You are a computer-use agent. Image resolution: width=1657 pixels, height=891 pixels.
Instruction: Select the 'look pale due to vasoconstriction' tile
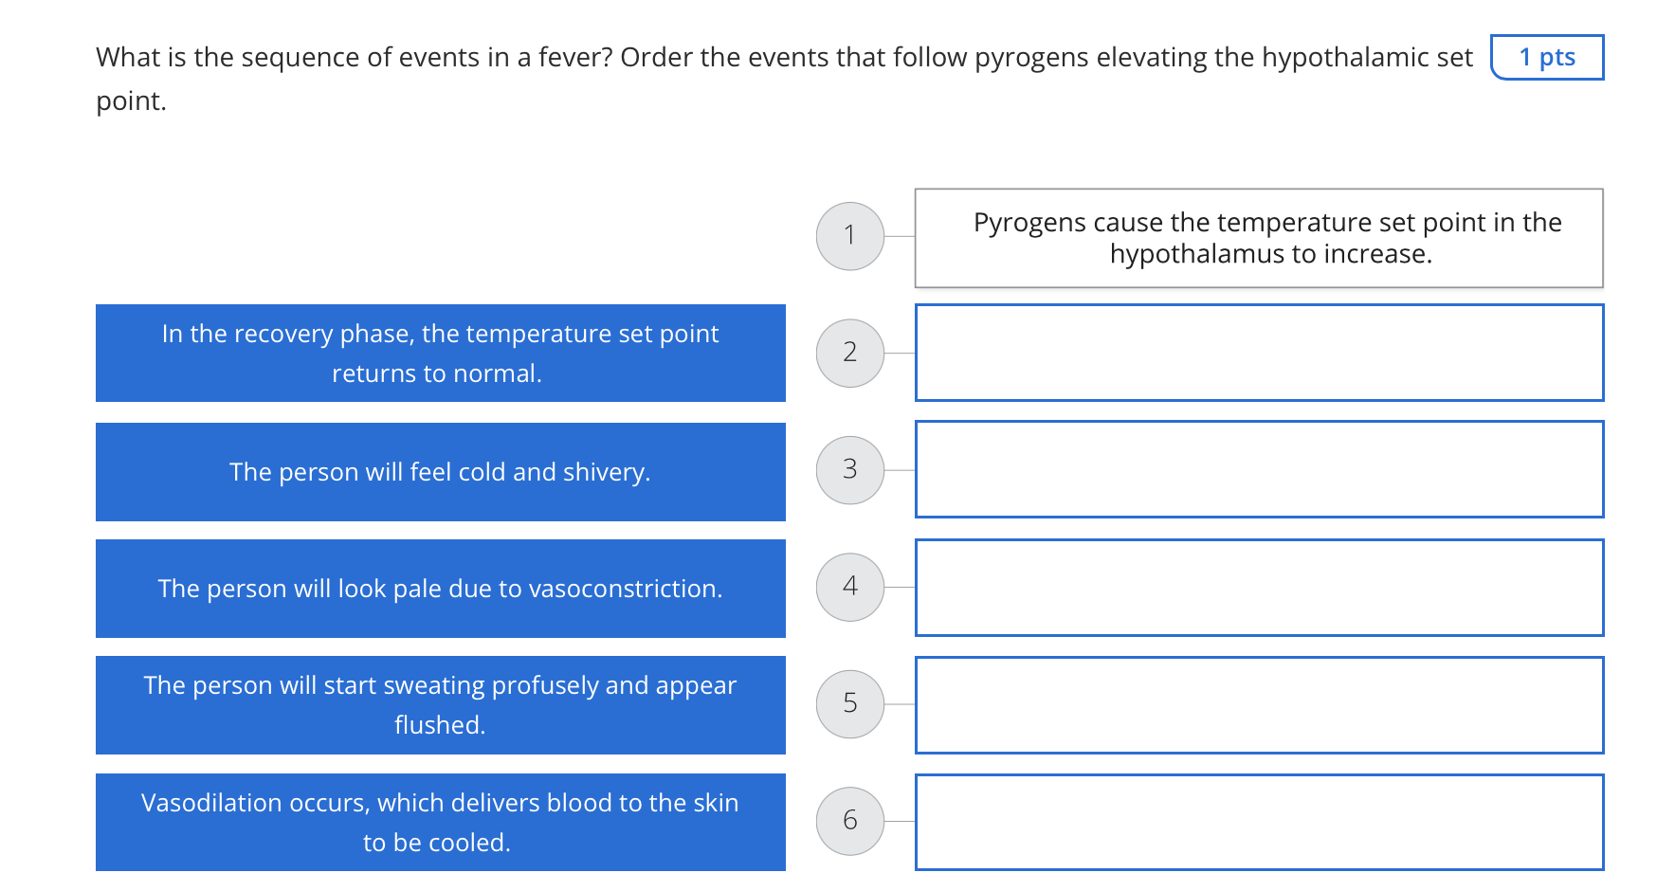tap(440, 588)
